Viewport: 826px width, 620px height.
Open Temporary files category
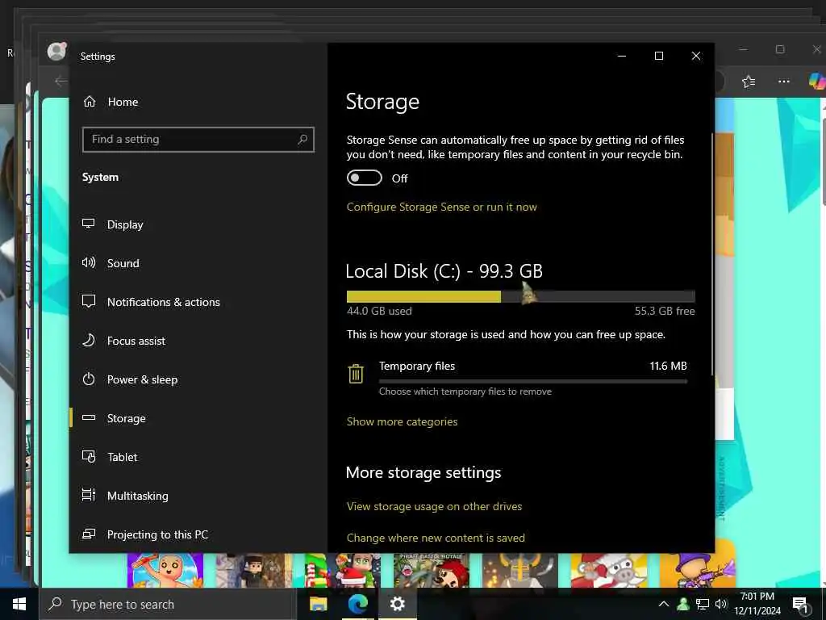pyautogui.click(x=520, y=378)
